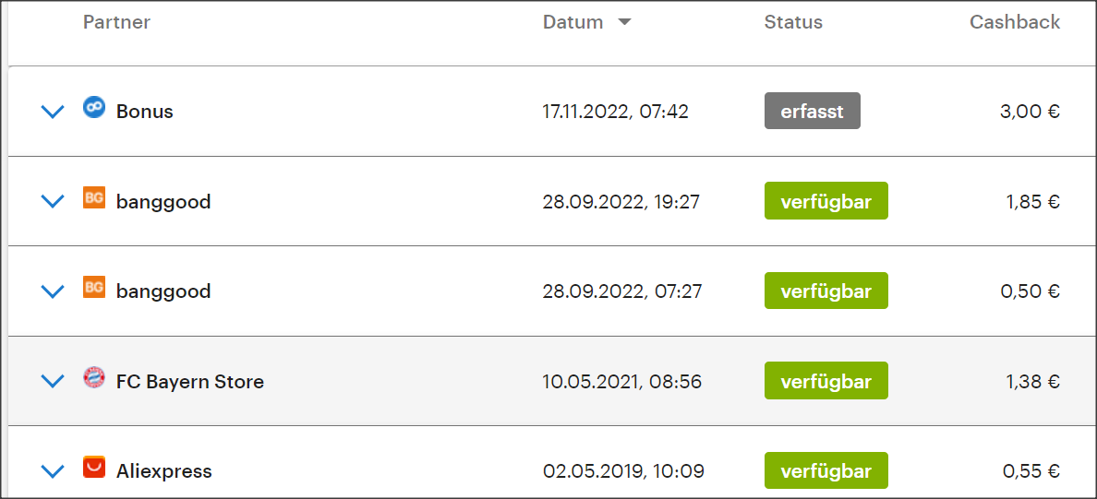The width and height of the screenshot is (1097, 499).
Task: Click the red Aliexpress bag icon
Action: click(x=94, y=467)
